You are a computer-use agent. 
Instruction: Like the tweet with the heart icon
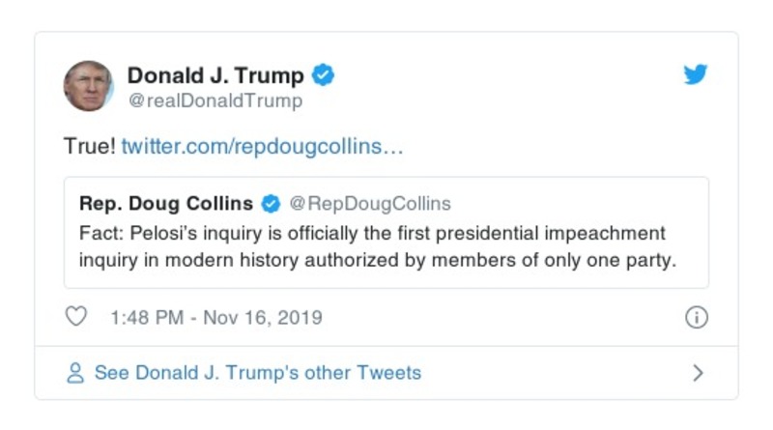(x=76, y=317)
